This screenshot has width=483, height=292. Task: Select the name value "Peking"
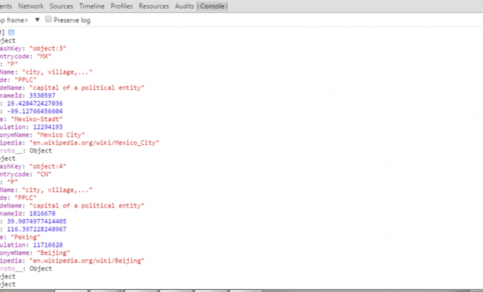pos(26,237)
